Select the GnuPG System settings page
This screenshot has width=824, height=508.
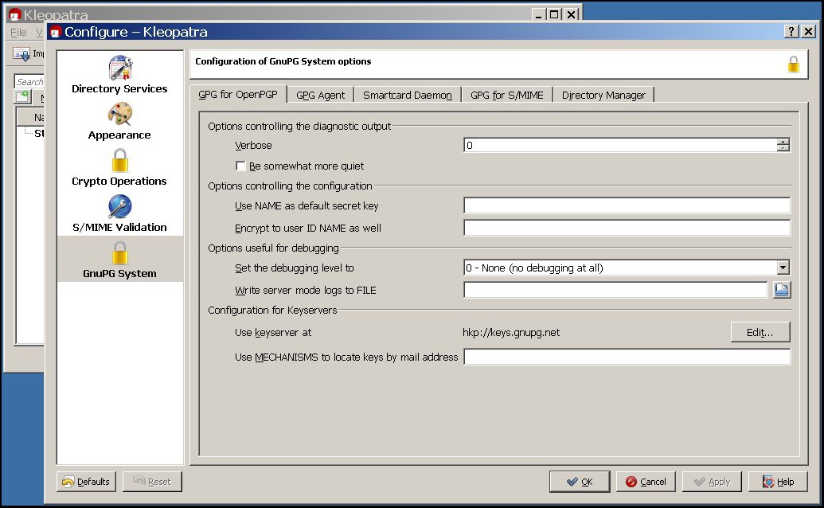point(119,259)
